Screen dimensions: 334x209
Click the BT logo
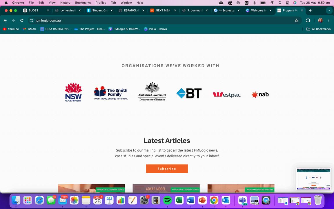[x=189, y=93]
